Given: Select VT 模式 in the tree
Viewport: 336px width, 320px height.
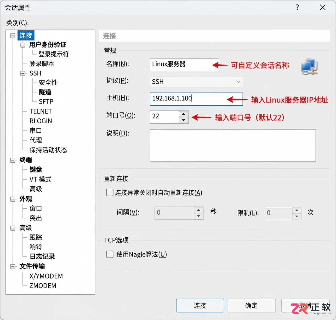Looking at the screenshot, I should pos(41,179).
